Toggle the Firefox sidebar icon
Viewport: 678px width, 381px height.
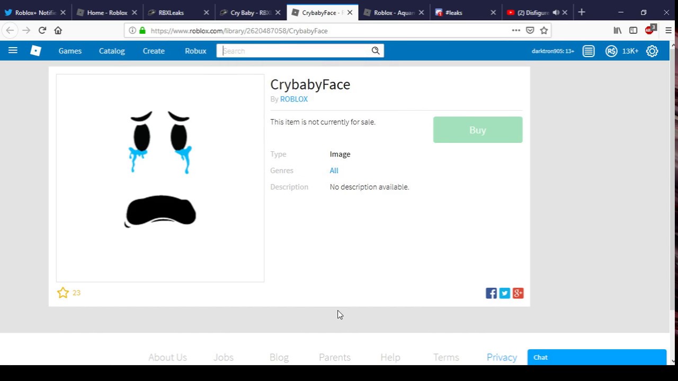tap(633, 31)
